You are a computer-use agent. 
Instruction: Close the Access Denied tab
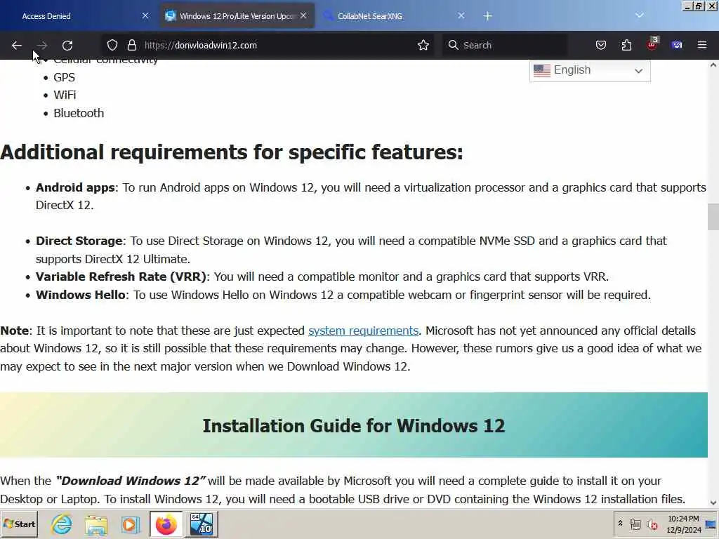(145, 15)
